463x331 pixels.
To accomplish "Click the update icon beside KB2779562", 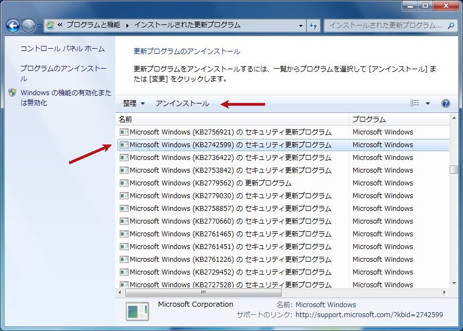I will pos(124,183).
